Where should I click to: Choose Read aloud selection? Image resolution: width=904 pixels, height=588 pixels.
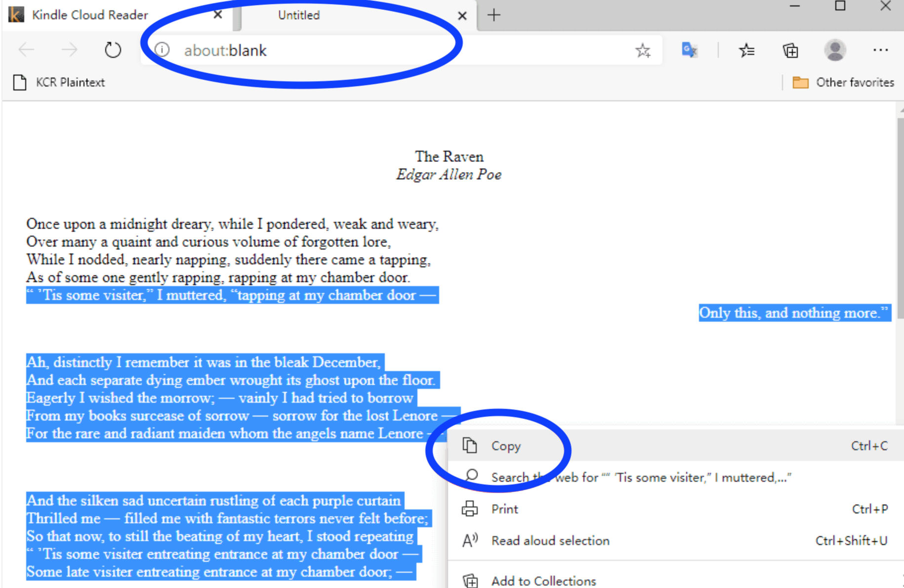coord(676,541)
